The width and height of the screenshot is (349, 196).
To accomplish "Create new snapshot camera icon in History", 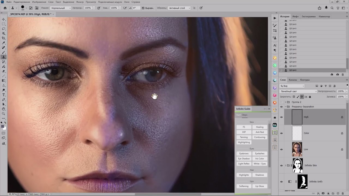I will (x=338, y=75).
